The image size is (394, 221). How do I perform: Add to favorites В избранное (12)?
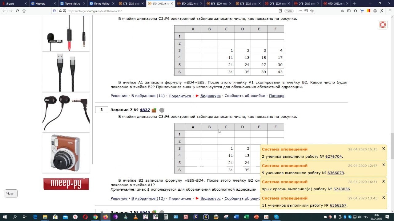point(148,199)
